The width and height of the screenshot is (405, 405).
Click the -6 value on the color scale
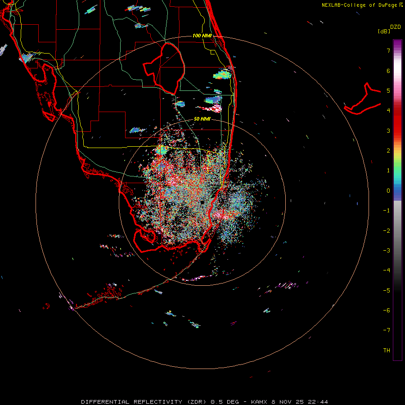pos(387,310)
